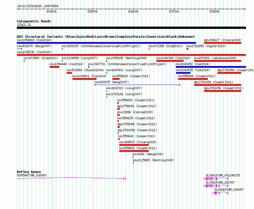The height and width of the screenshot is (209, 254).
Task: Select the nsv832475 thin blue span line
Action: tap(137, 85)
